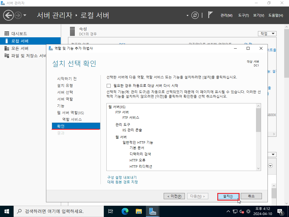The height and width of the screenshot is (217, 289).
Task: Click the install list vertical scrollbar thumb
Action: (258, 120)
